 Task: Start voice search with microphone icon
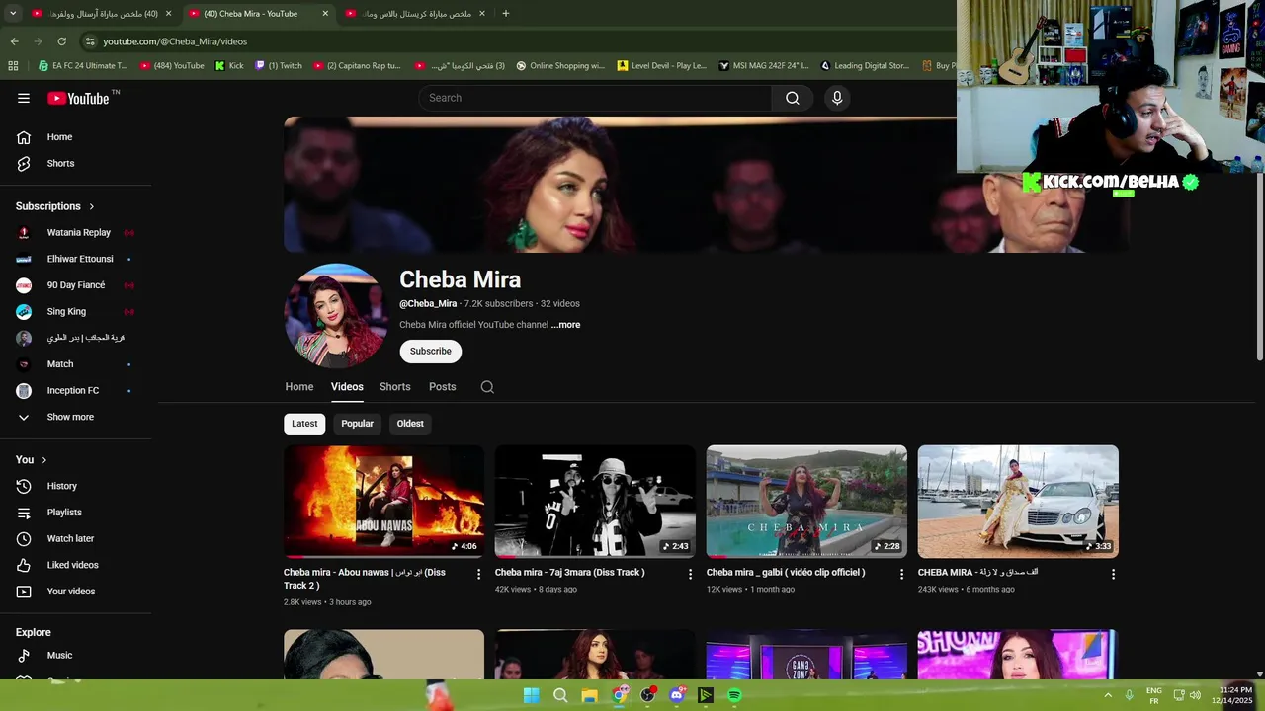point(837,98)
